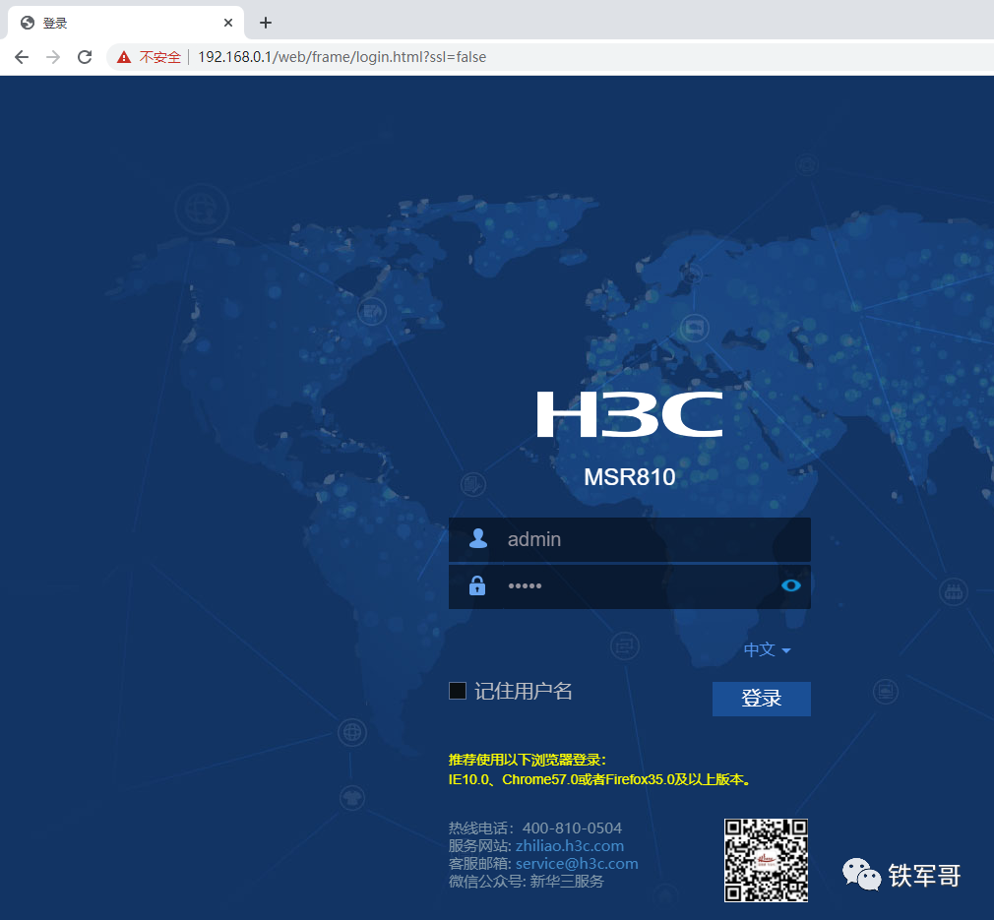Click the H3C logo
This screenshot has height=920, width=994.
coord(629,413)
